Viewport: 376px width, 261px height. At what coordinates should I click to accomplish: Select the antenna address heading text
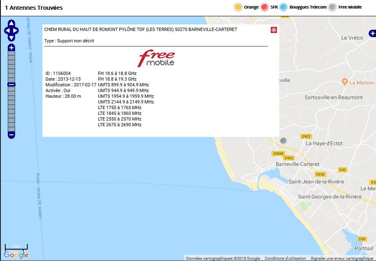(x=141, y=29)
